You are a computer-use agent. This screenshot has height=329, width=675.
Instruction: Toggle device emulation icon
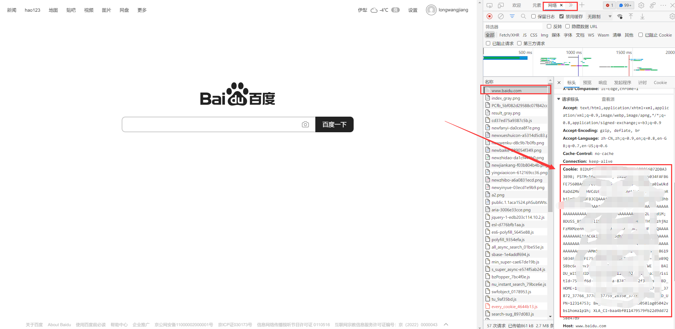501,5
